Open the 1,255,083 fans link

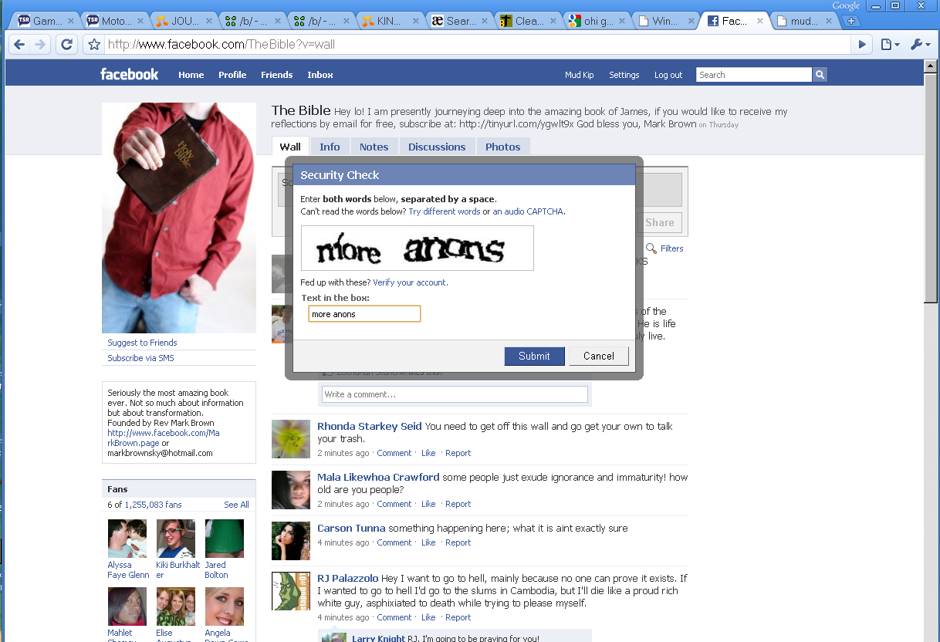coord(153,505)
